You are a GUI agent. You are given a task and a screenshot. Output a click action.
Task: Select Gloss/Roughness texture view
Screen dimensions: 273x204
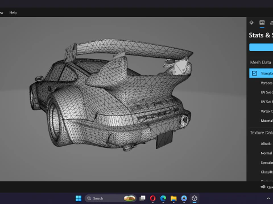point(267,172)
